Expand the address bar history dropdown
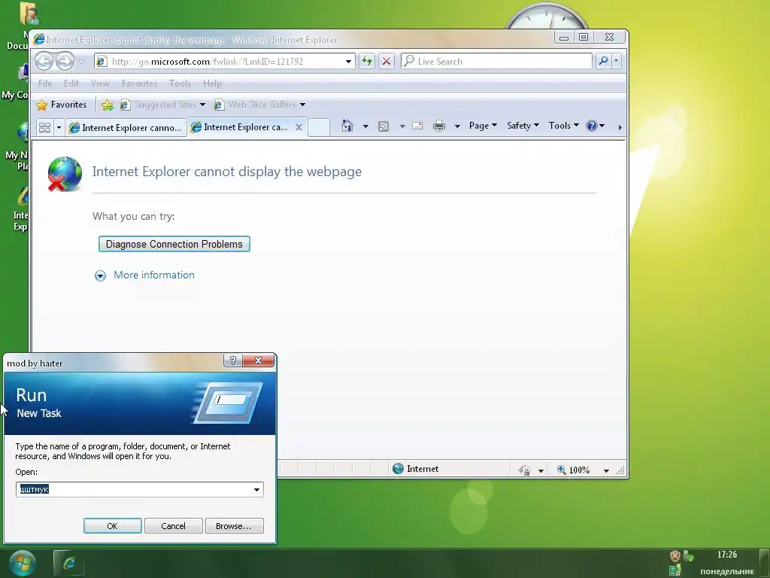 (x=348, y=62)
